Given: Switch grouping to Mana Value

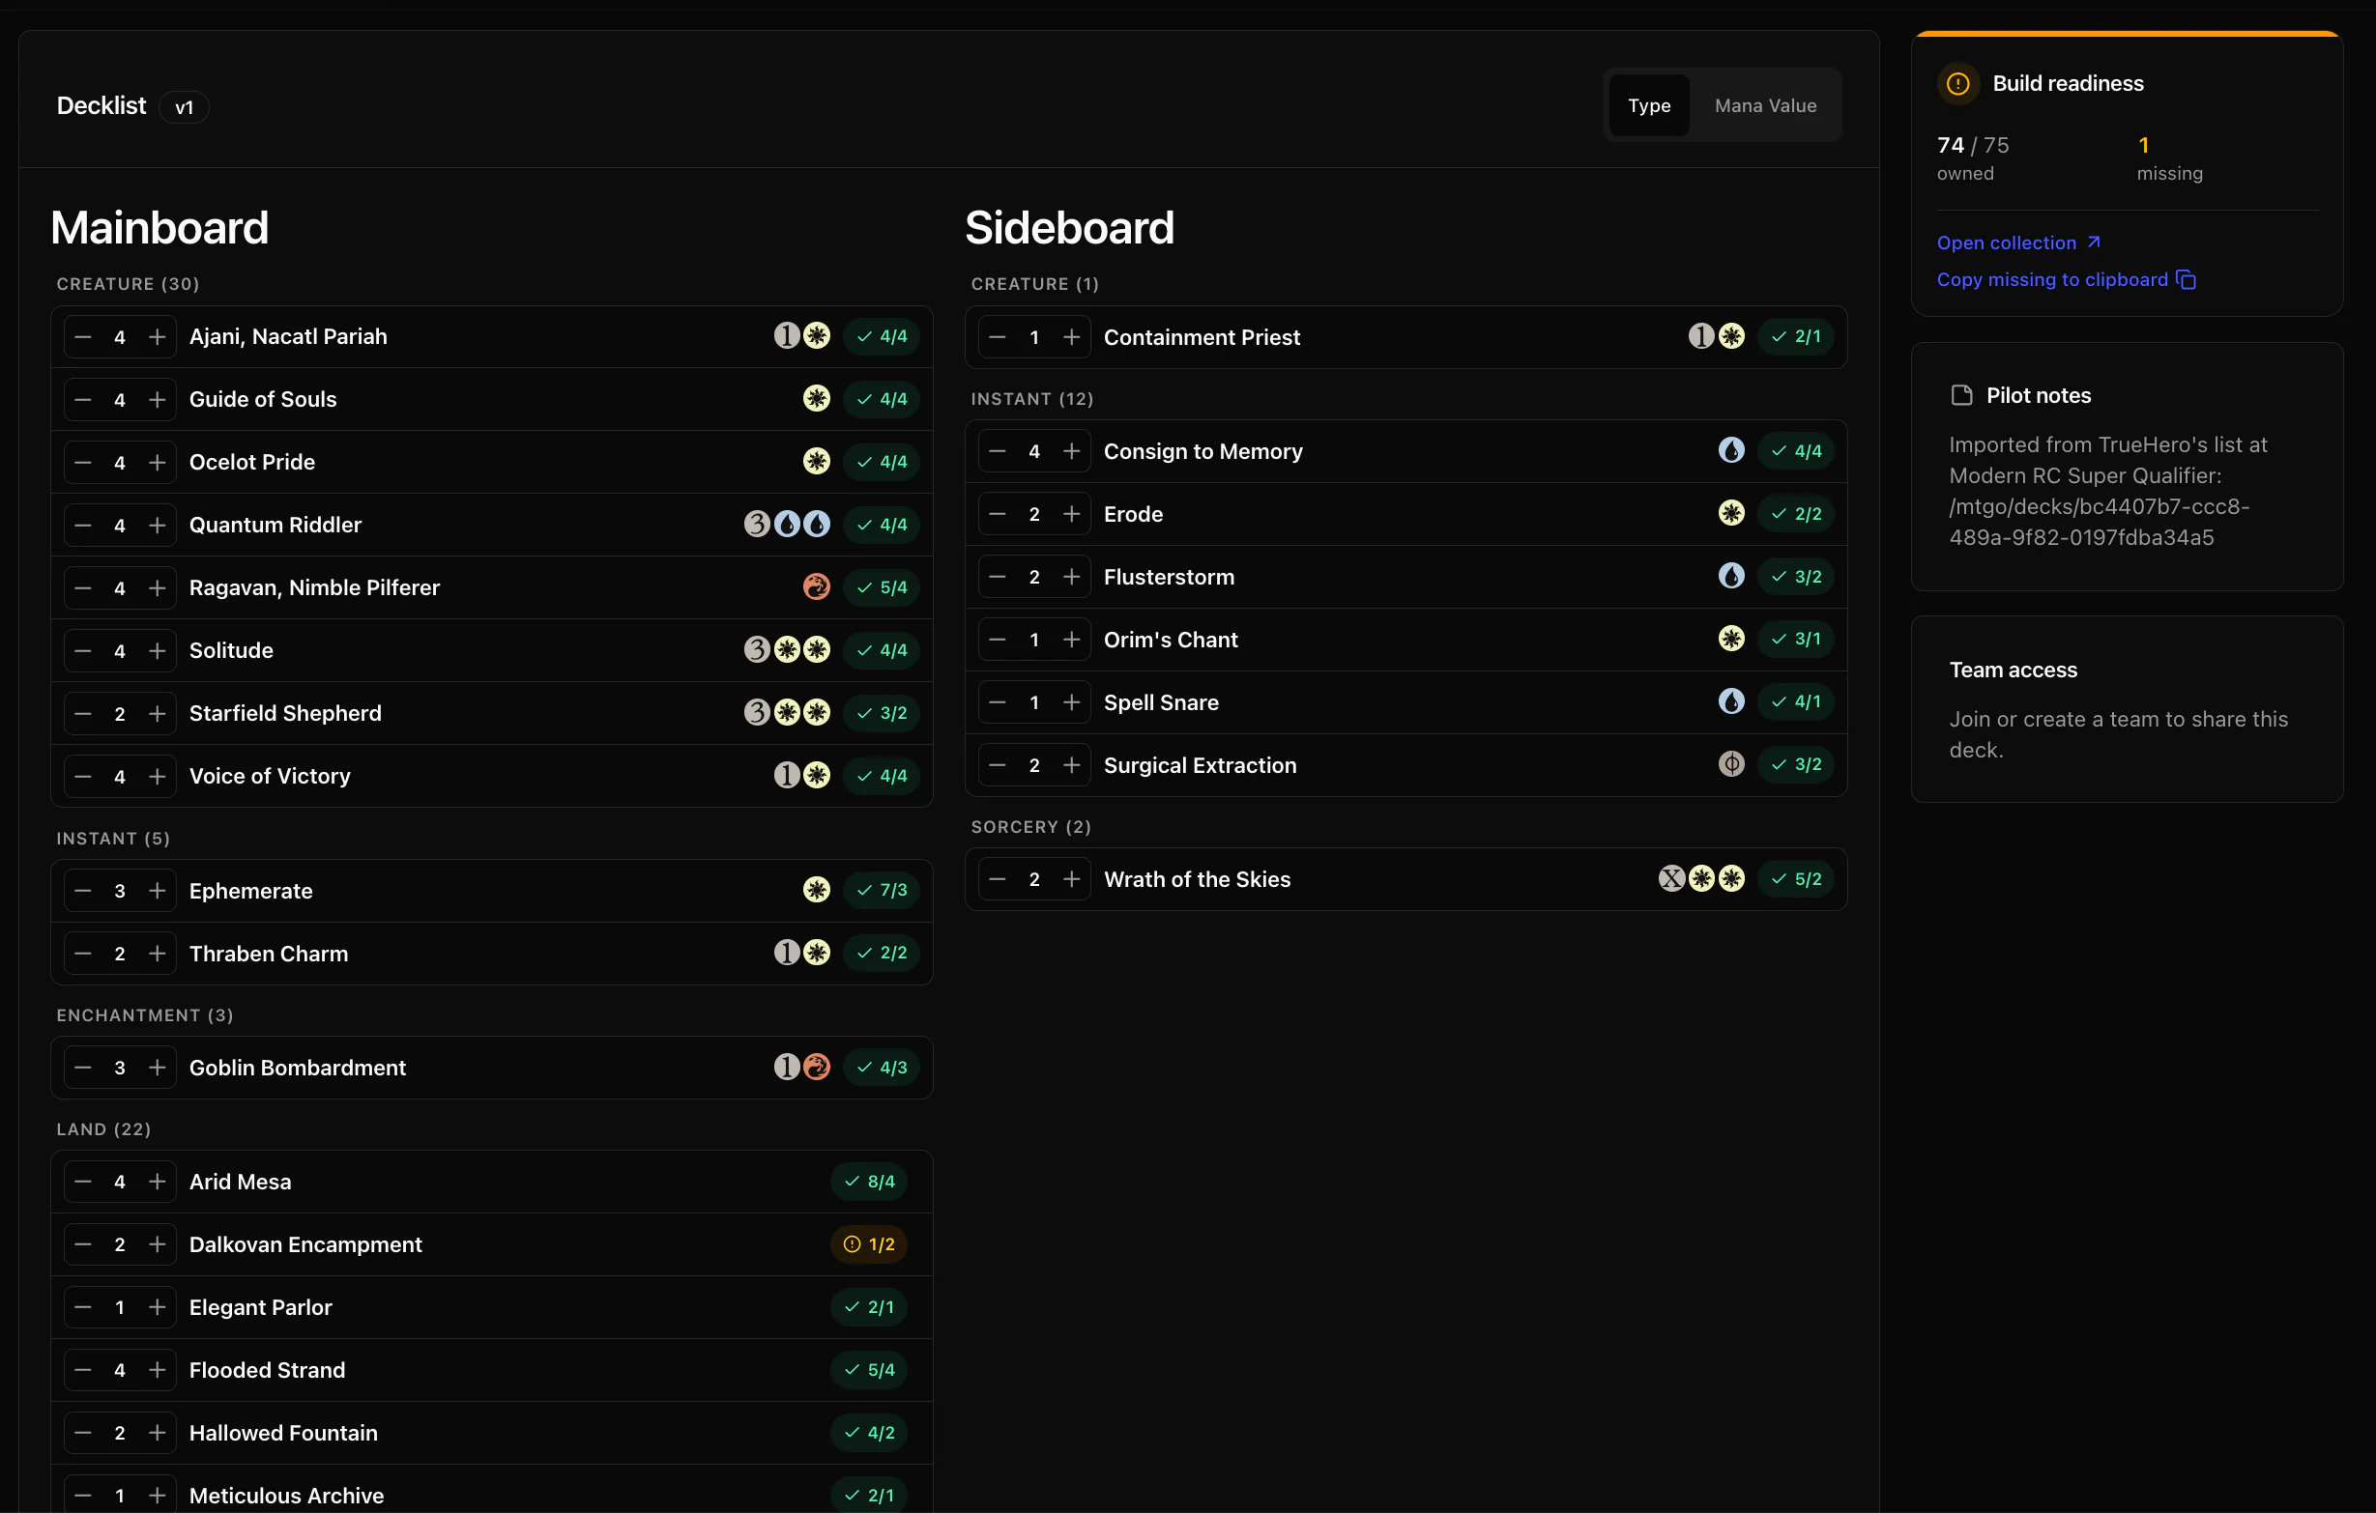Looking at the screenshot, I should [x=1765, y=105].
